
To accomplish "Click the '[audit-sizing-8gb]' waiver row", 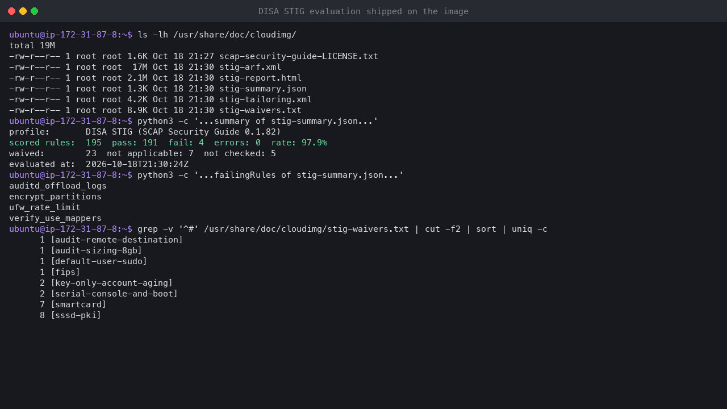I will [91, 251].
